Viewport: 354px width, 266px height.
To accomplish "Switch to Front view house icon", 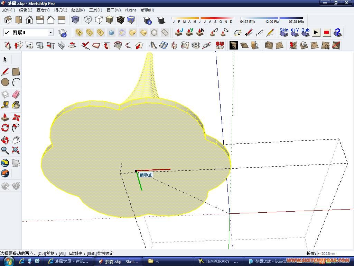I will point(29,20).
